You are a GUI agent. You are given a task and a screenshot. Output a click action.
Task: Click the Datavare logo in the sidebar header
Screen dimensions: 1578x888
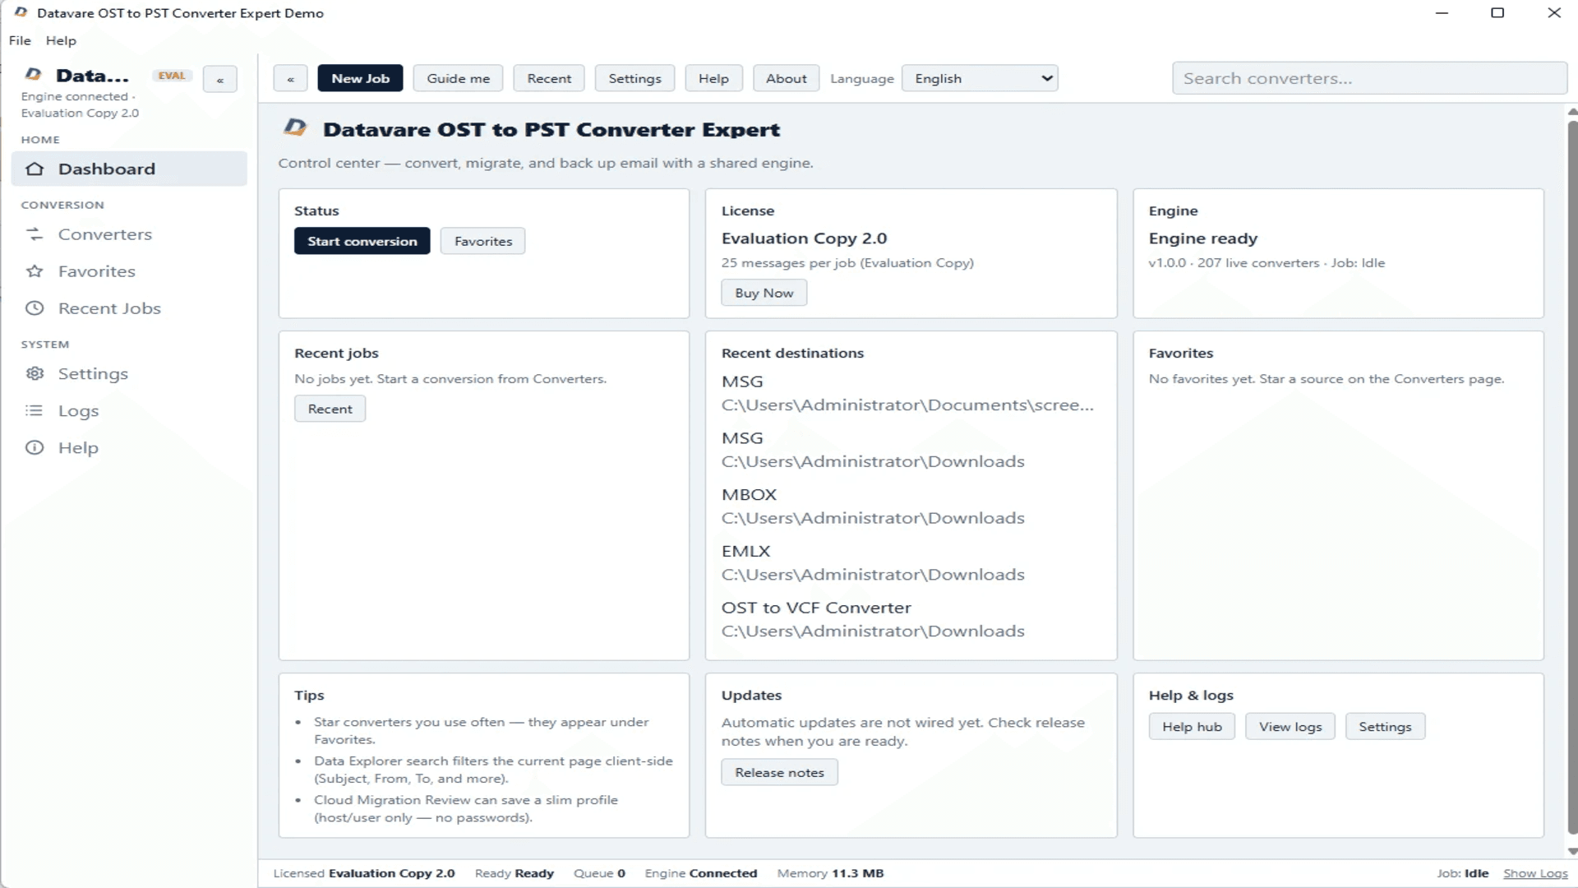(34, 75)
